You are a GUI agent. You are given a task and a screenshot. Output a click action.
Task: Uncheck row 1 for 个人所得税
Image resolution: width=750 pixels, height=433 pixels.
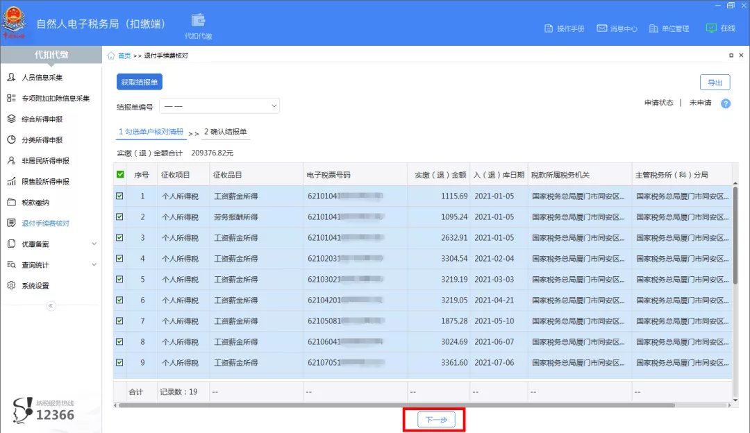(x=120, y=196)
